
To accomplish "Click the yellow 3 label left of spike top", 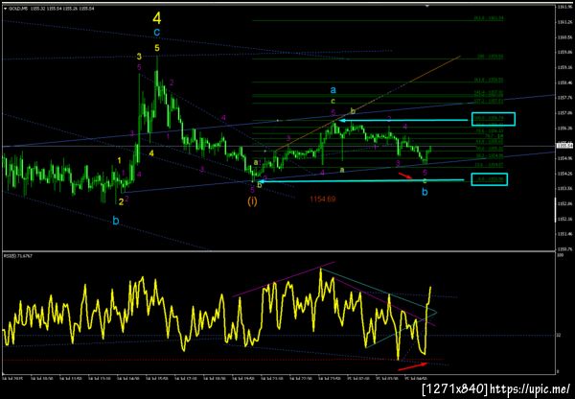I will (139, 57).
